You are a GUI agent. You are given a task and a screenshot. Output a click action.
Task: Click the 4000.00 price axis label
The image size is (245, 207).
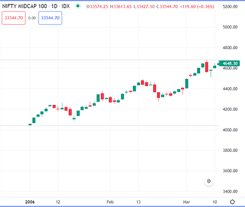[x=230, y=130]
